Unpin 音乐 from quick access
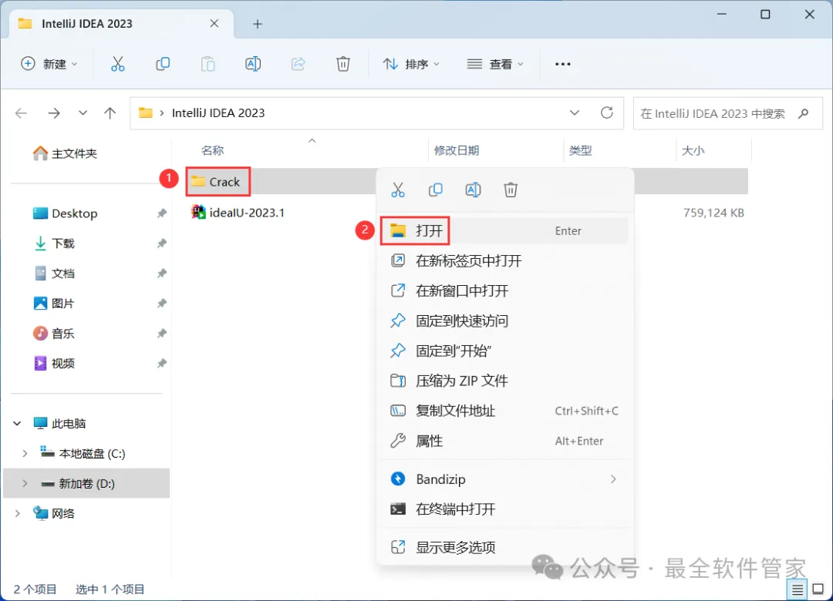The image size is (833, 601). 161,334
